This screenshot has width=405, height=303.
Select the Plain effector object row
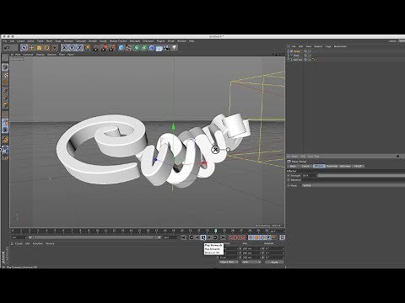[296, 56]
